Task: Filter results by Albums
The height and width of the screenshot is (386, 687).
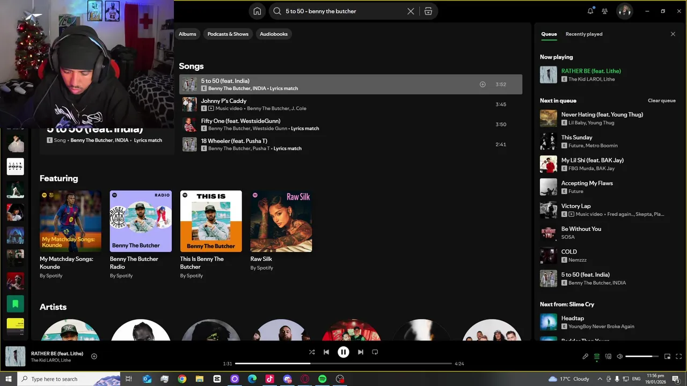Action: tap(187, 34)
